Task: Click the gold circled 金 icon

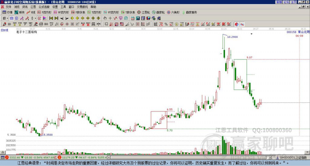Action: pos(176,24)
